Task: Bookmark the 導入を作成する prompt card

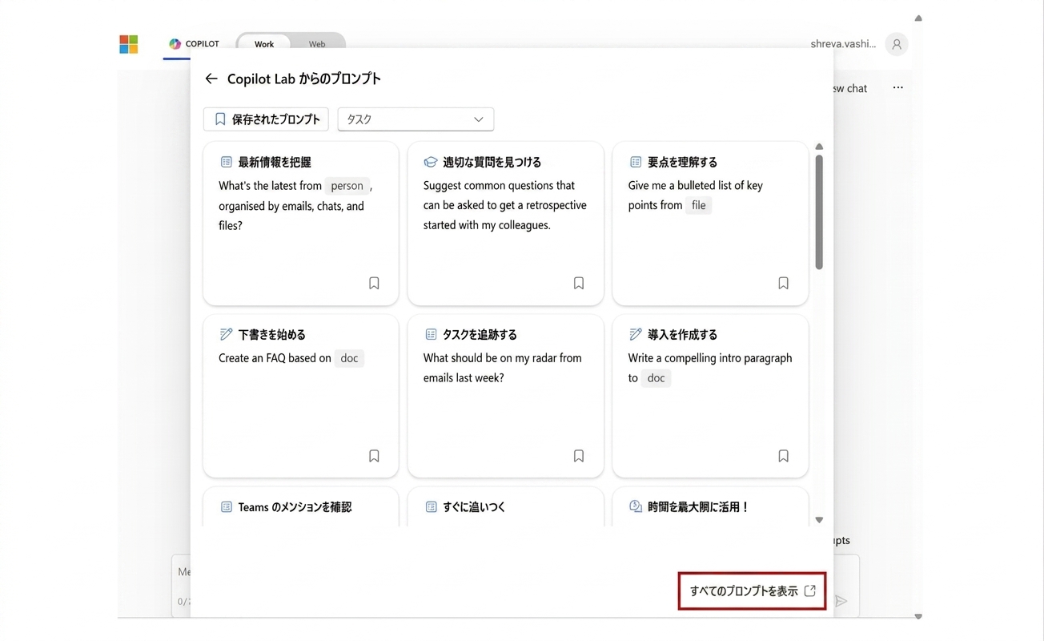Action: [x=784, y=456]
